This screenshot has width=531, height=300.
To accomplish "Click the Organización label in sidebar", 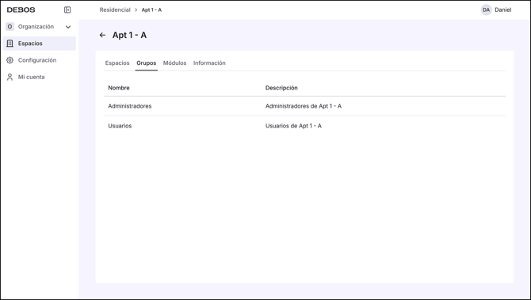I will (x=36, y=26).
